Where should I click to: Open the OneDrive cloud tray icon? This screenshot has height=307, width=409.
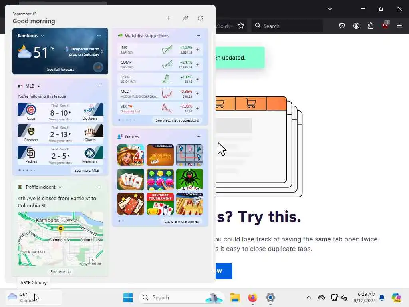[322, 297]
